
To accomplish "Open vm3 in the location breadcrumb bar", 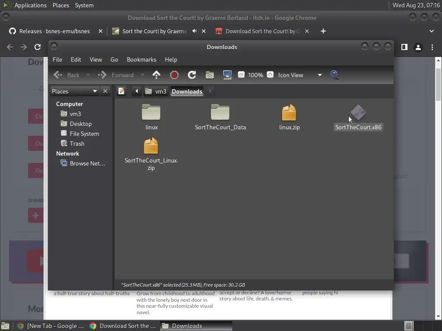I will tap(156, 91).
